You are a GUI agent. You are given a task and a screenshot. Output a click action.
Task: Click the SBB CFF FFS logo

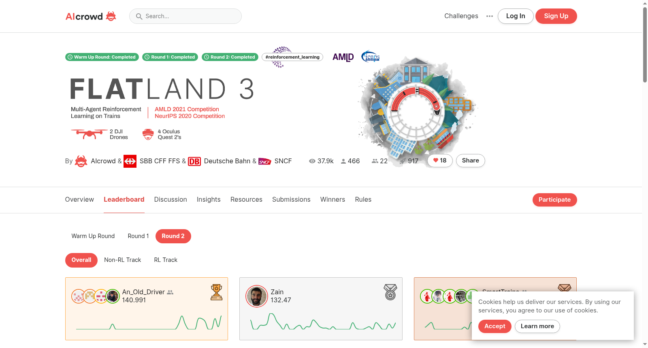(x=130, y=161)
